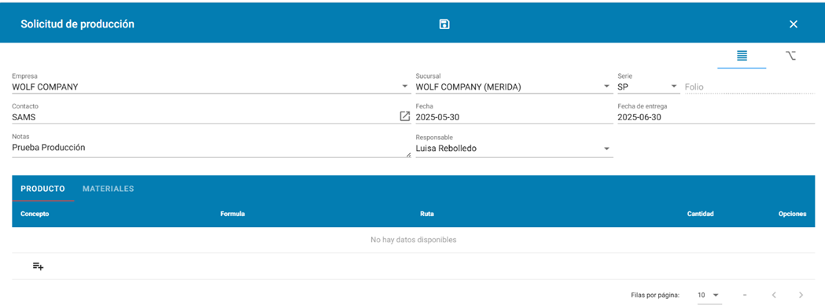Image resolution: width=825 pixels, height=305 pixels.
Task: Click the Concepto column header
Action: click(x=35, y=215)
